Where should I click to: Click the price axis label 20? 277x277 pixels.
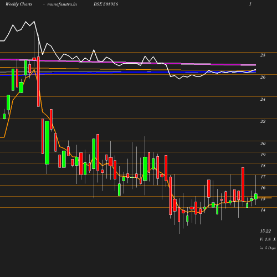(x=263, y=143)
